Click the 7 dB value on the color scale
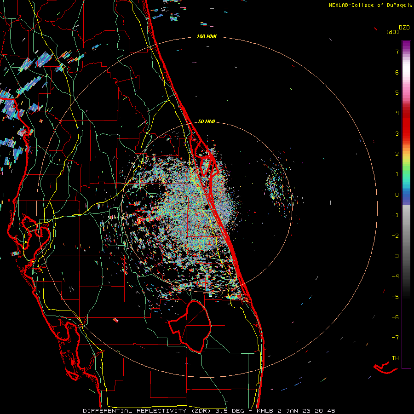414x414 pixels. (397, 52)
